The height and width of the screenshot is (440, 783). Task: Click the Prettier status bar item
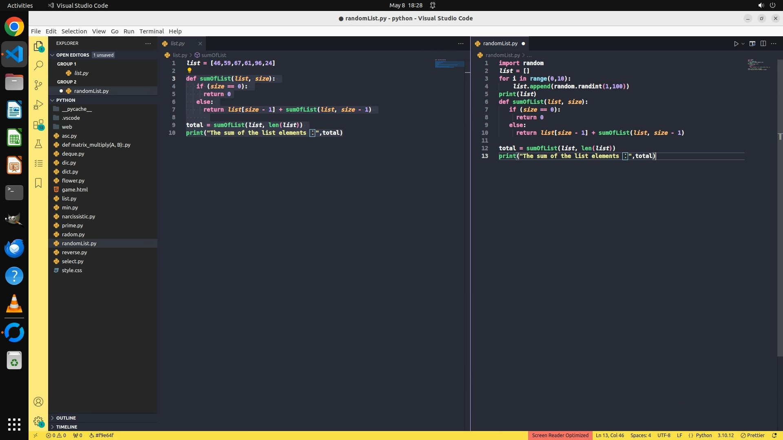point(753,435)
